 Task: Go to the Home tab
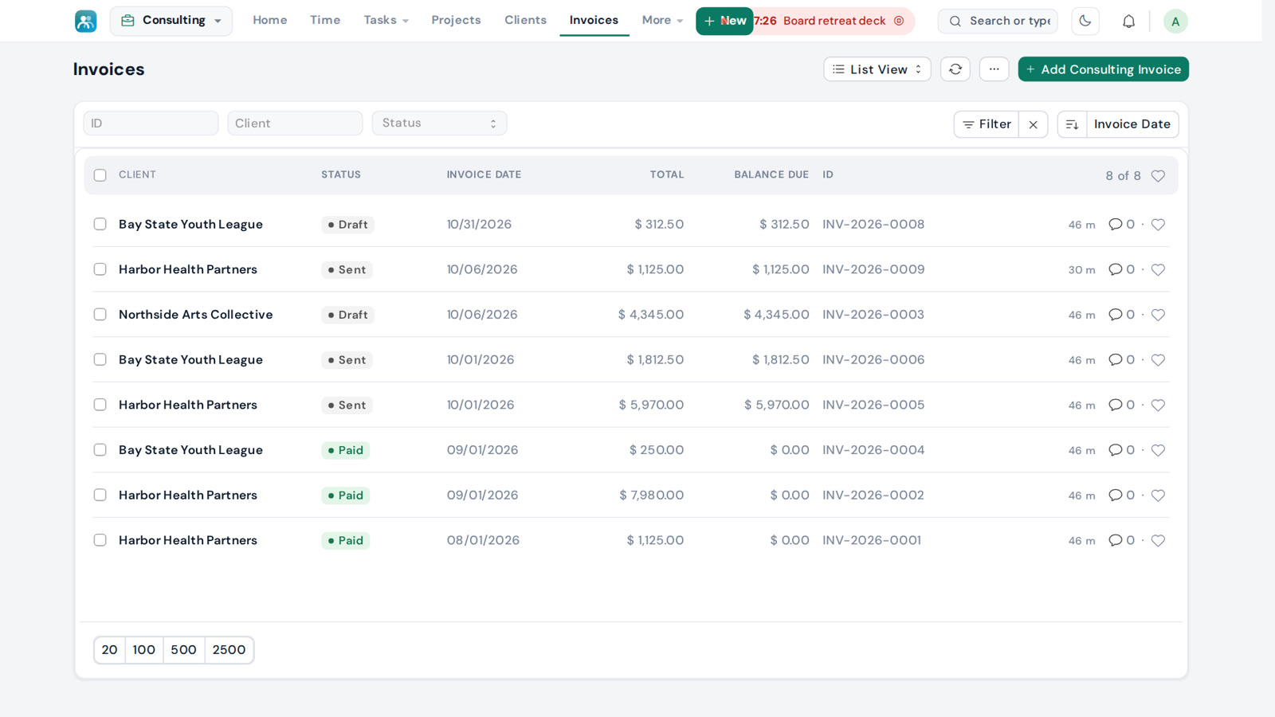[270, 21]
